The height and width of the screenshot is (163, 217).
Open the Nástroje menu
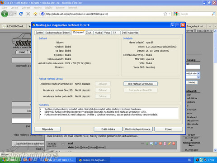point(60,8)
